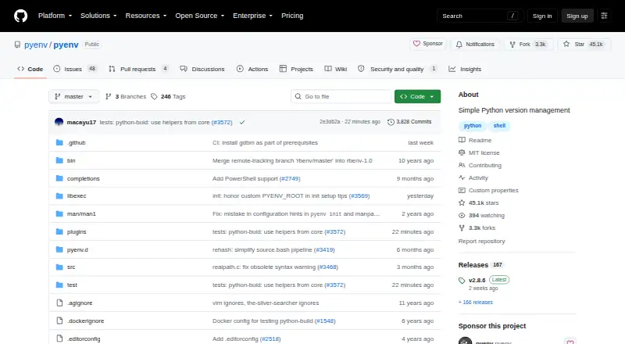Star the pyenv repository
625x344 pixels.
[584, 45]
